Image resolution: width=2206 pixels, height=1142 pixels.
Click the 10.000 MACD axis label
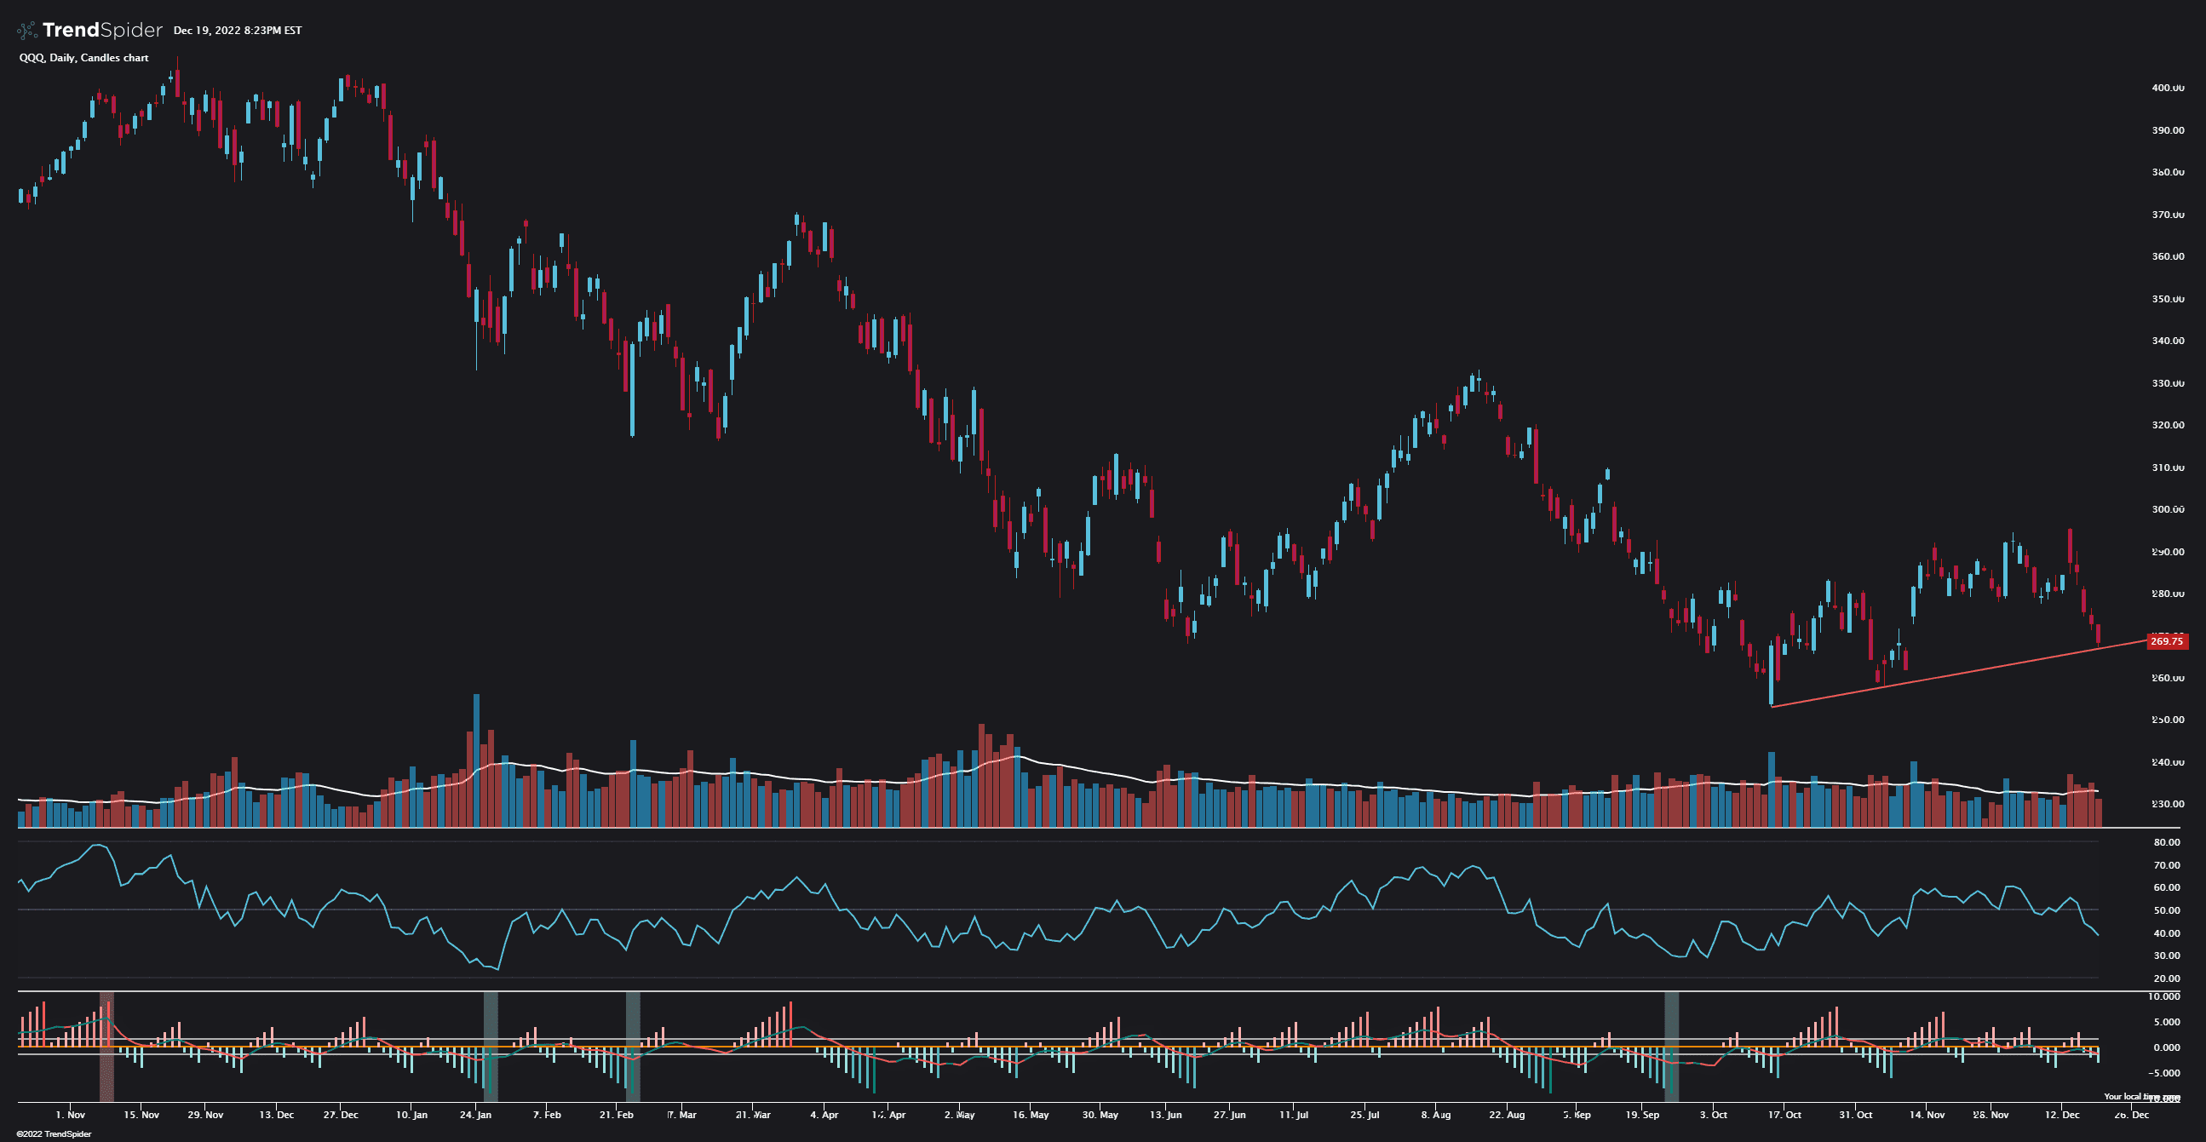tap(2164, 996)
